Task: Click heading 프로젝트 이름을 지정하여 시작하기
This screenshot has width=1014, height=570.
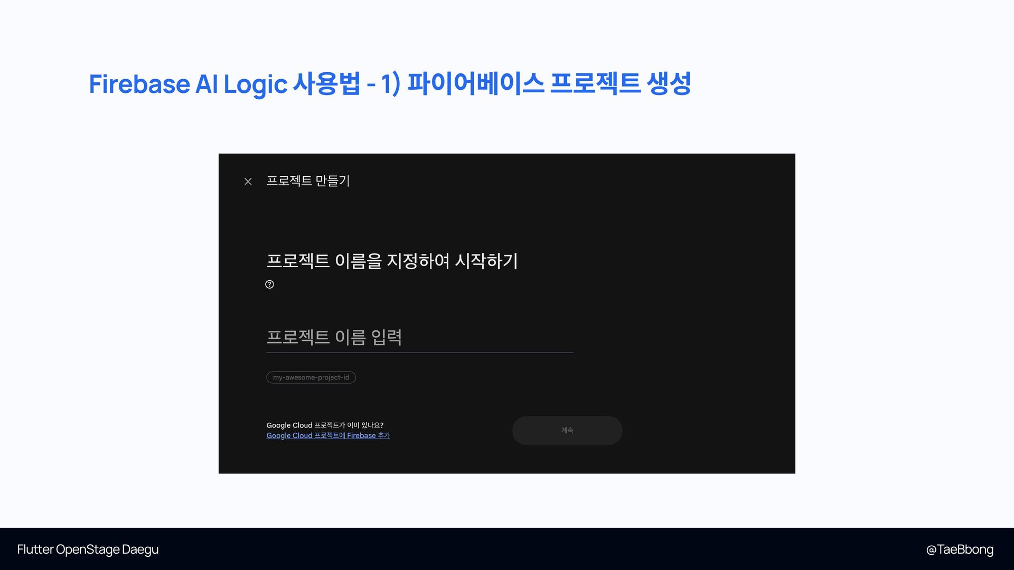Action: [392, 261]
